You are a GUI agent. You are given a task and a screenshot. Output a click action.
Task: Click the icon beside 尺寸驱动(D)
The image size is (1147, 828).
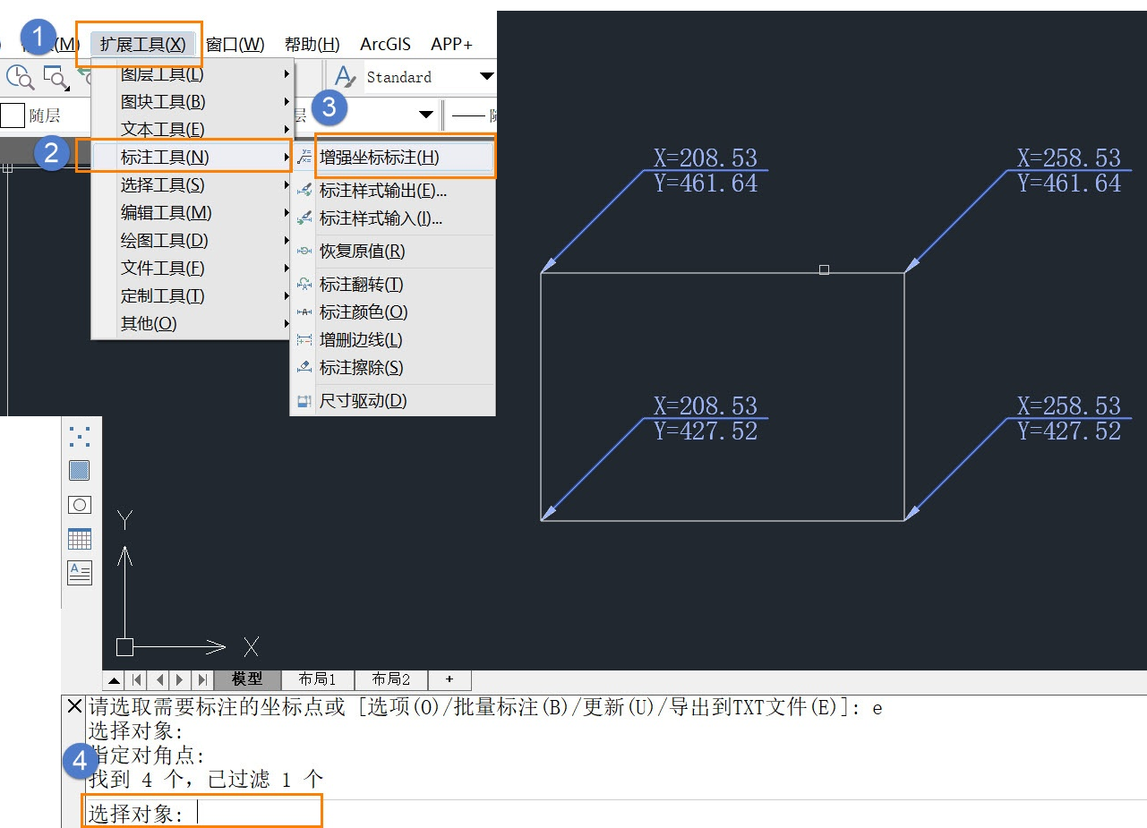coord(304,401)
